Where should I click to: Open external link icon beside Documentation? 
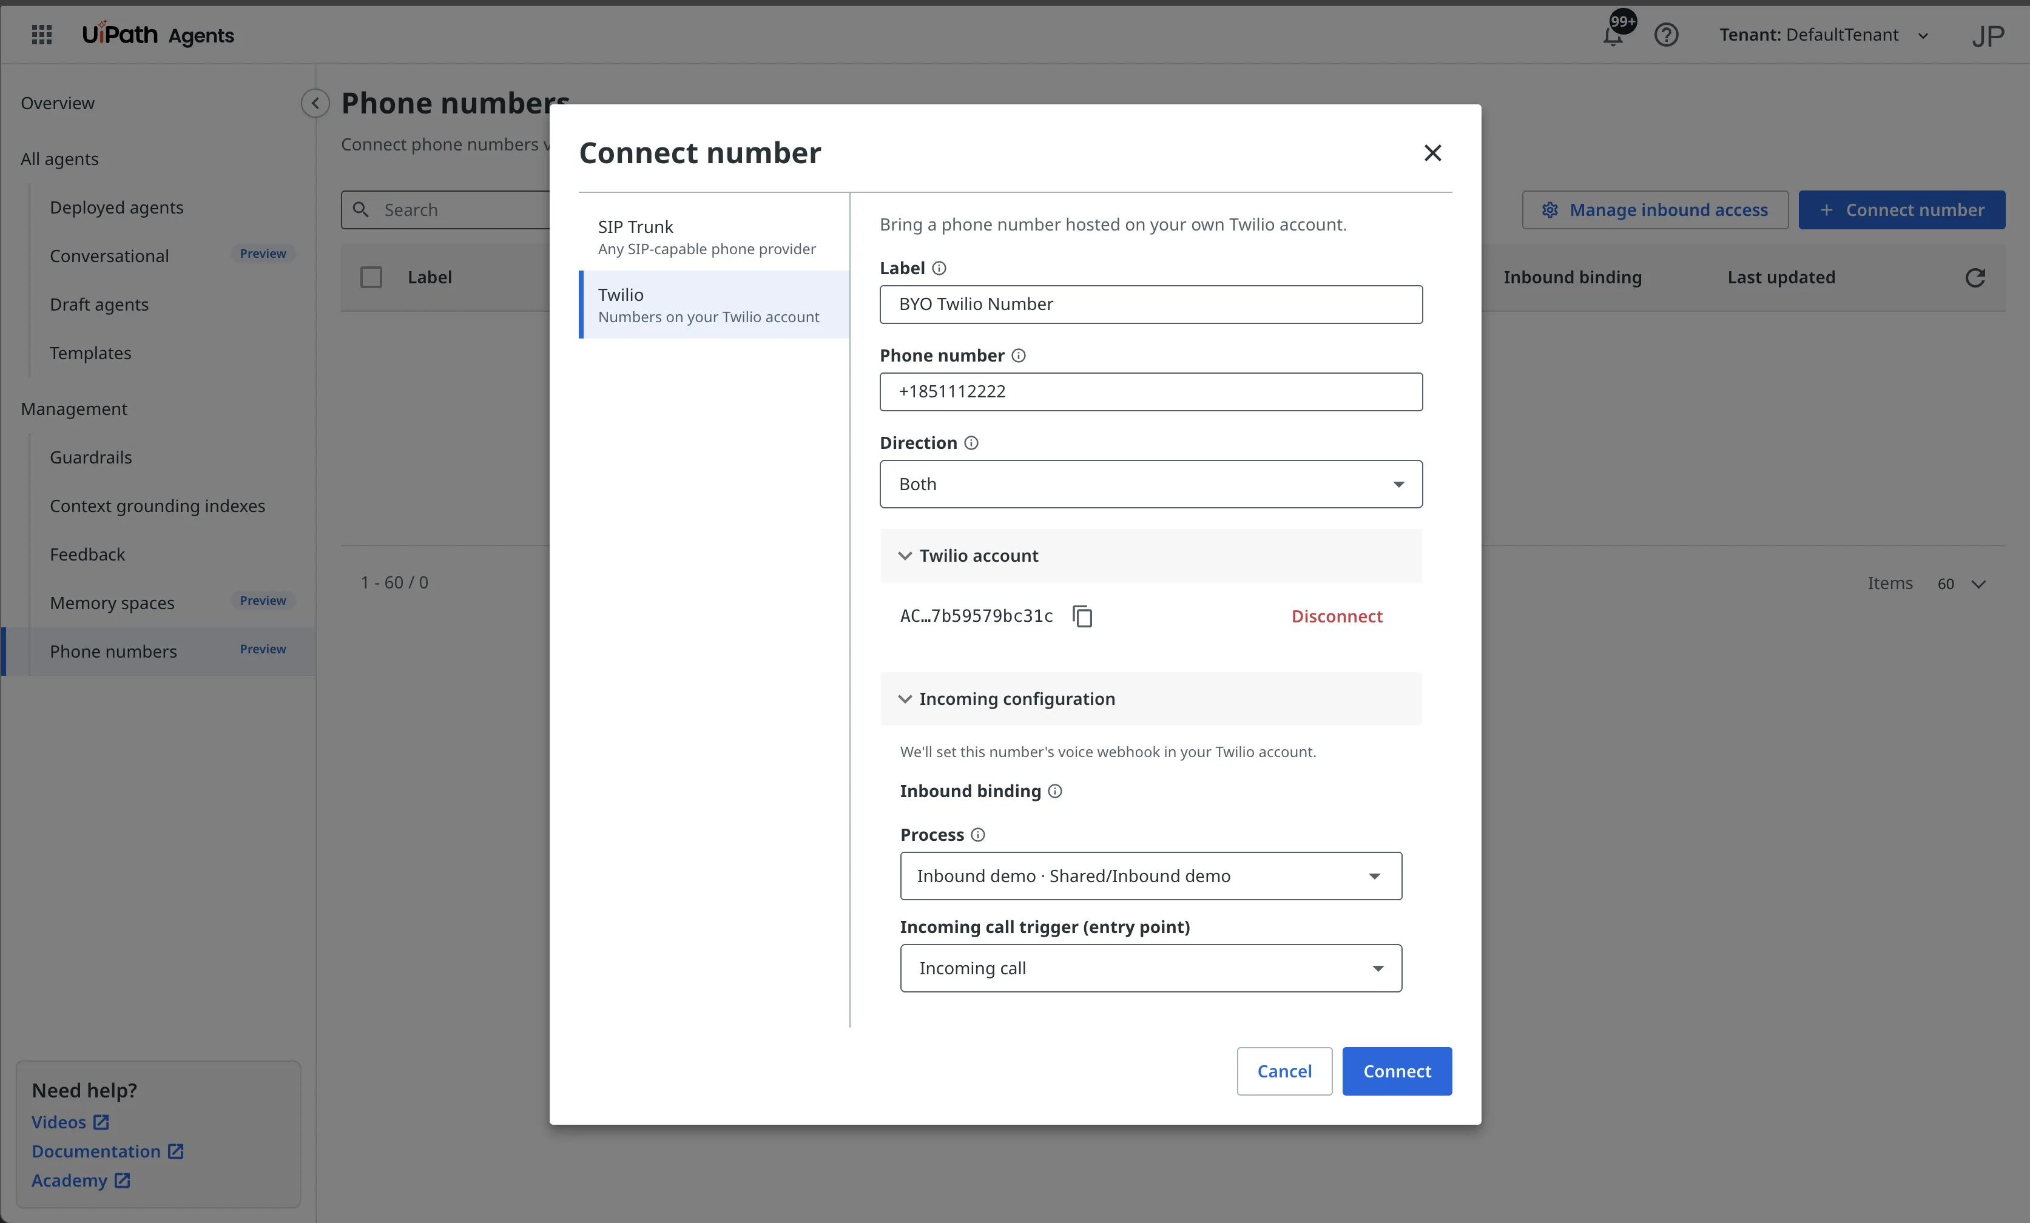pos(175,1151)
